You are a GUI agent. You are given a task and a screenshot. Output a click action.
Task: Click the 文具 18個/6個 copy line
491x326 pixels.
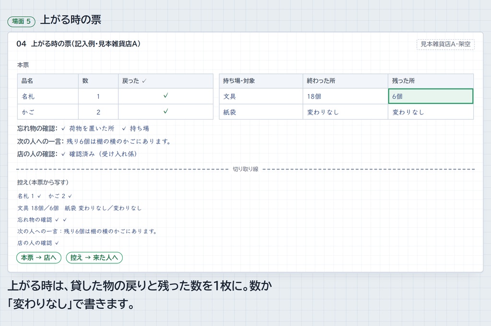point(79,208)
